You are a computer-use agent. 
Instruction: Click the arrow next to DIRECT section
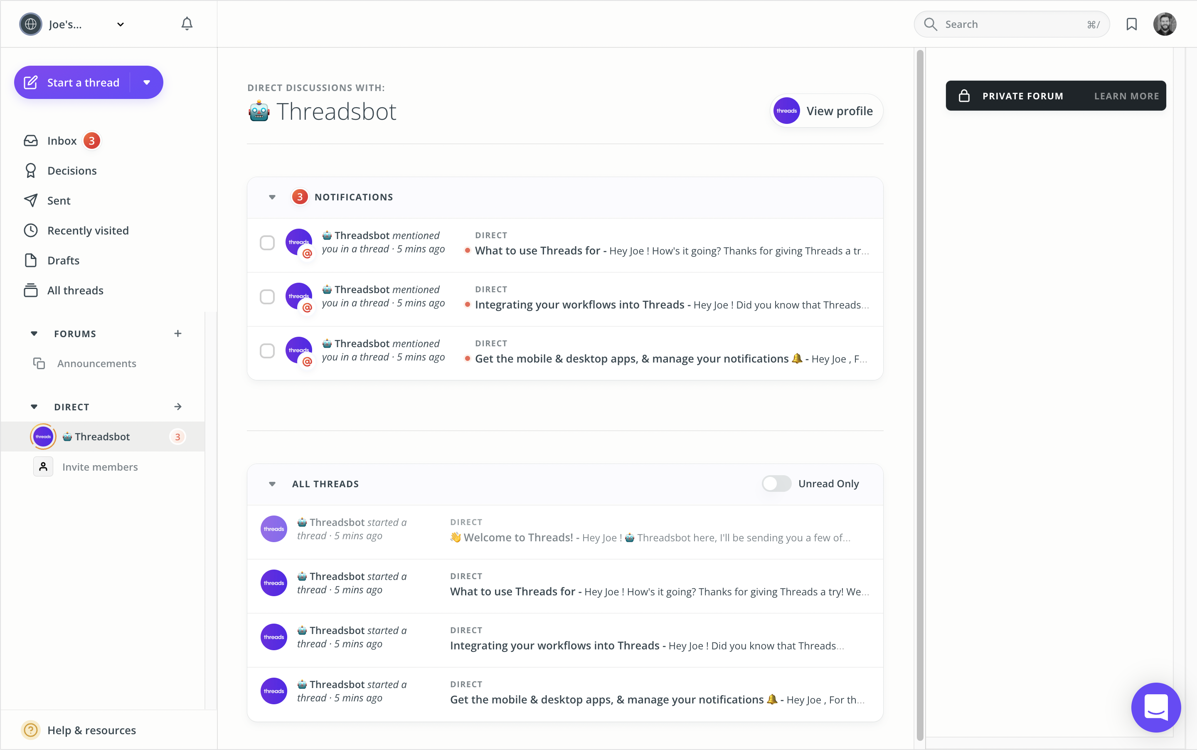pos(177,407)
